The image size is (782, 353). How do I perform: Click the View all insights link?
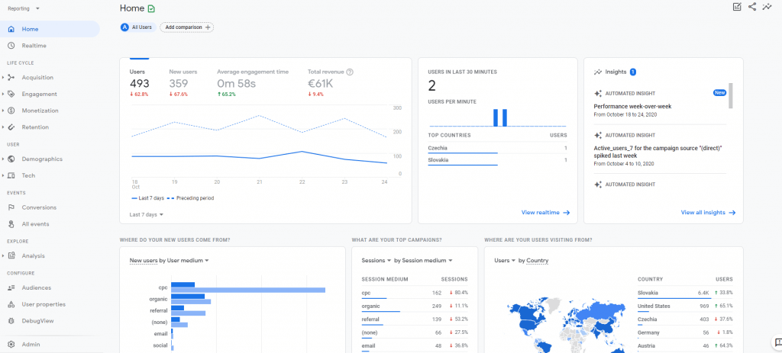click(x=708, y=213)
